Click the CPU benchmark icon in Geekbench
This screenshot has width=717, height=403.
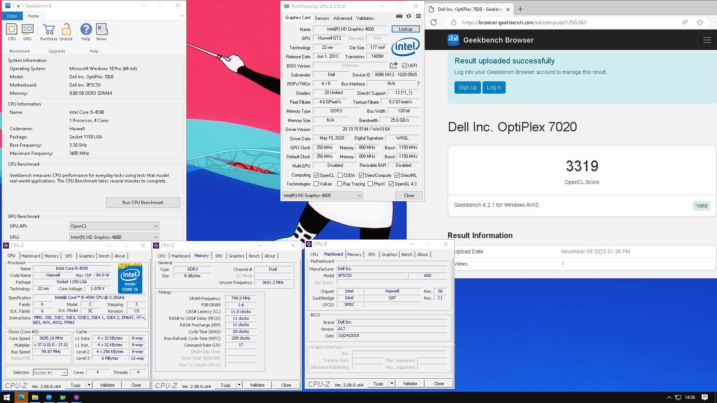12,32
